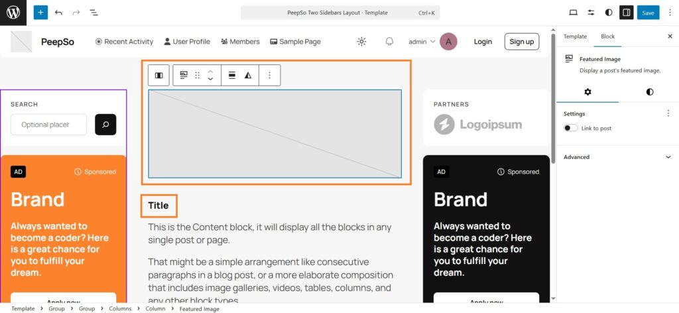Click the WordPress logo icon
Viewport: 679px width, 313px height.
coord(13,13)
